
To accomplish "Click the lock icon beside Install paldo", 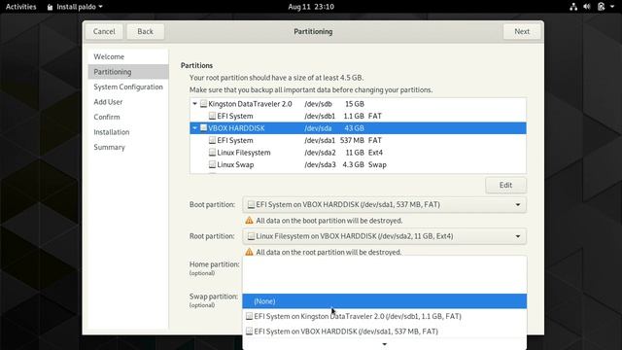I will (x=50, y=7).
